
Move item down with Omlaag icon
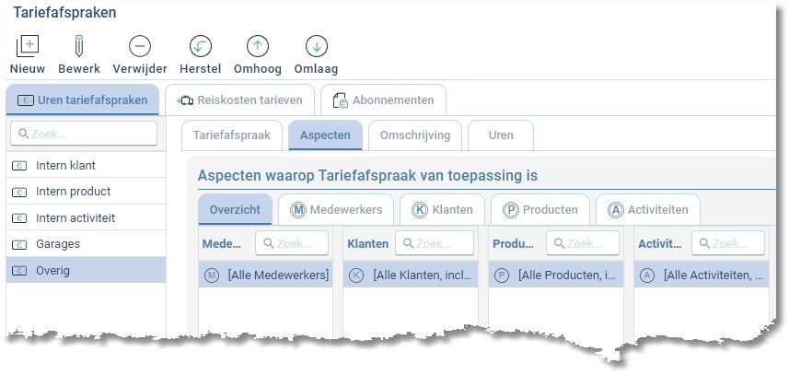coord(316,46)
